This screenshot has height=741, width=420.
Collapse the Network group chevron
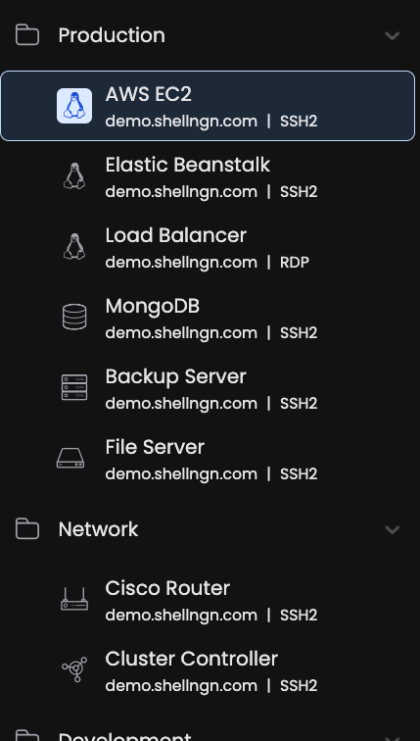pos(393,529)
